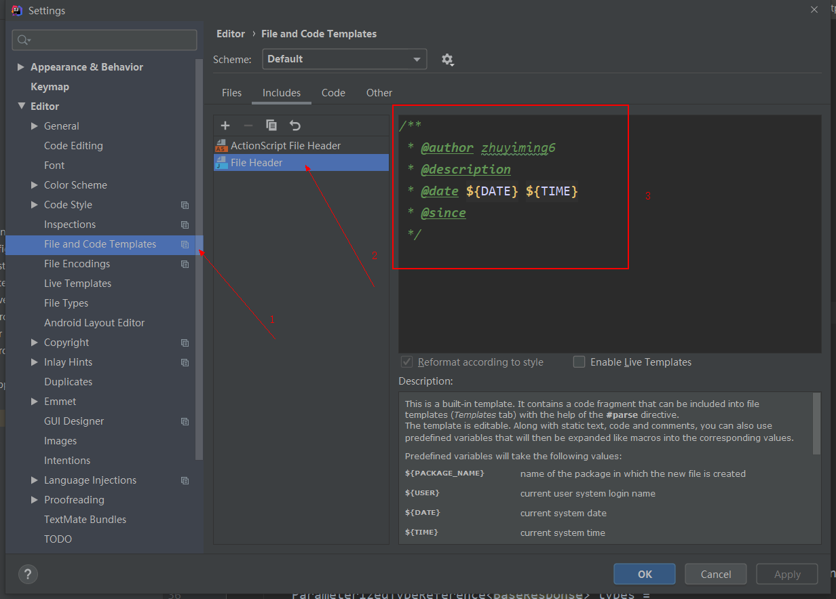Screen dimensions: 836x599
Task: Open Images settings
Action: point(60,441)
